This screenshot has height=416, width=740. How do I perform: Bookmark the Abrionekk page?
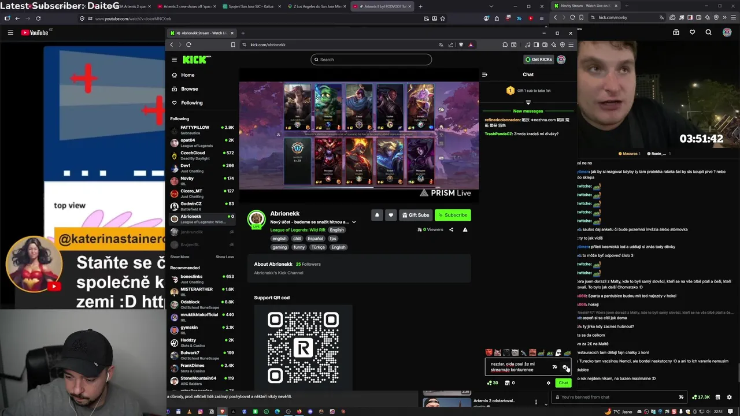[233, 44]
